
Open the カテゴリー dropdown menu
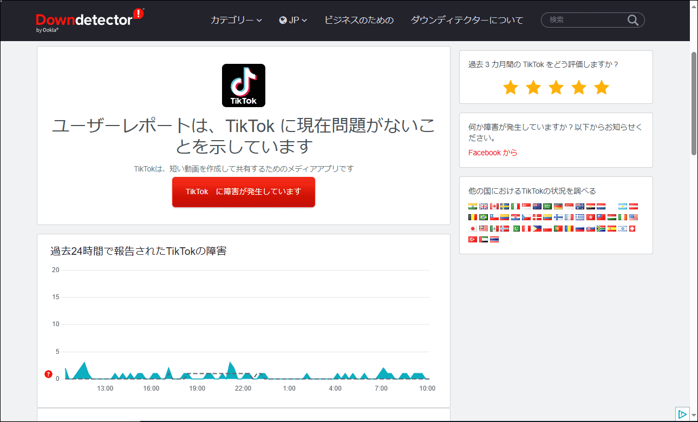[x=236, y=20]
